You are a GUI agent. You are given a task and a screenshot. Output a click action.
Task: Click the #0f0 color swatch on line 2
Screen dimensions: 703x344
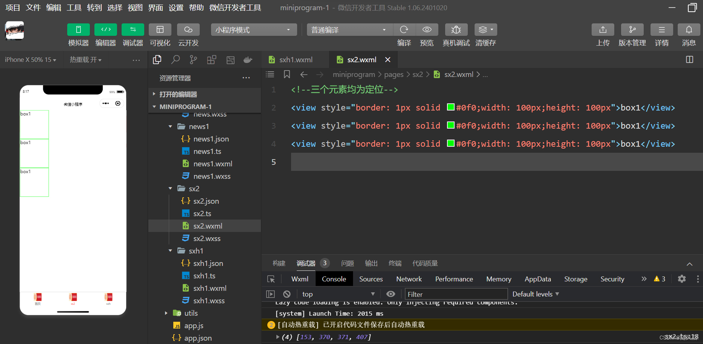(450, 107)
